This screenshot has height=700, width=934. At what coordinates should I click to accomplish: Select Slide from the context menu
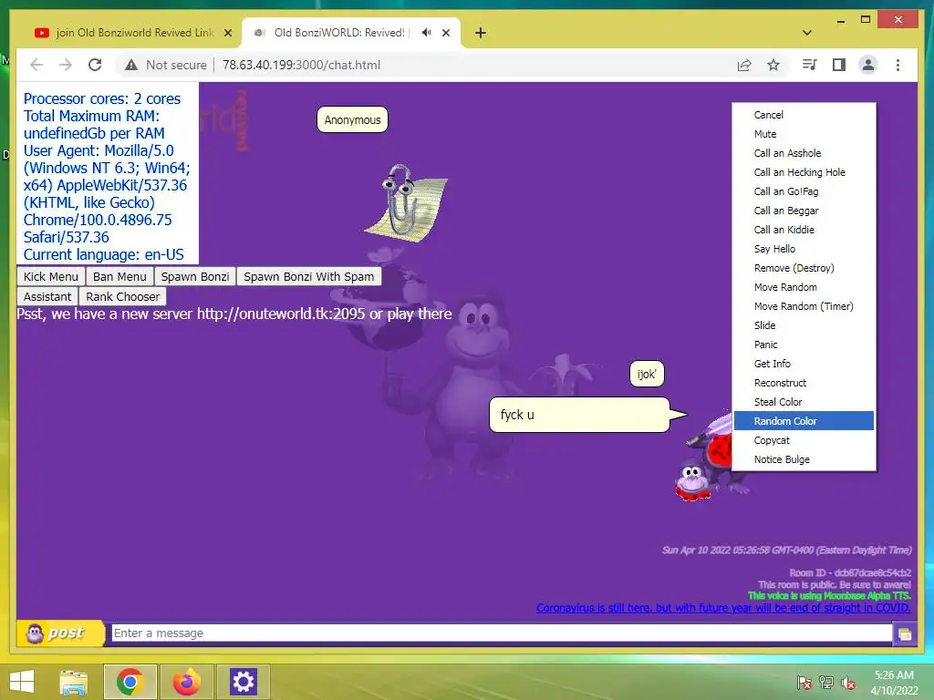click(x=804, y=325)
